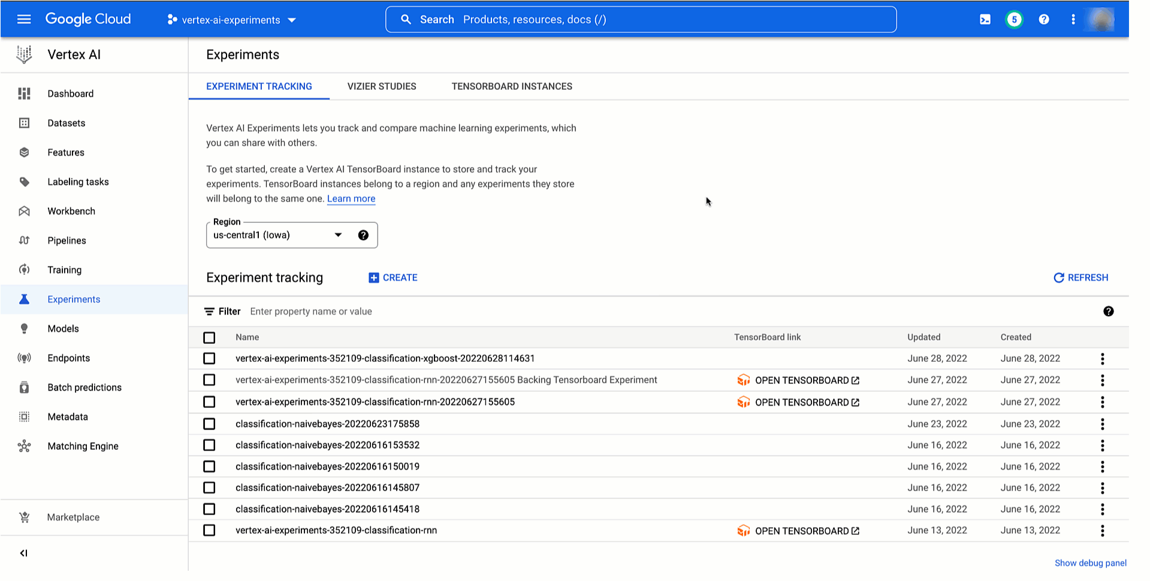Click the Batch predictions icon
Image resolution: width=1150 pixels, height=581 pixels.
click(24, 387)
